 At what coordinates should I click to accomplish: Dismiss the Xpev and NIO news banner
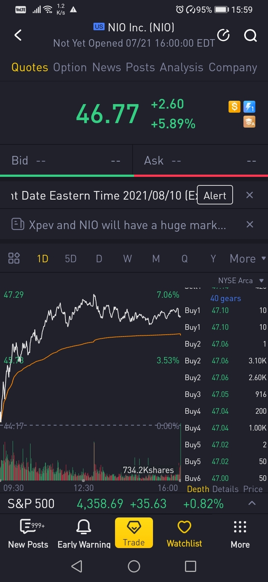tap(250, 224)
